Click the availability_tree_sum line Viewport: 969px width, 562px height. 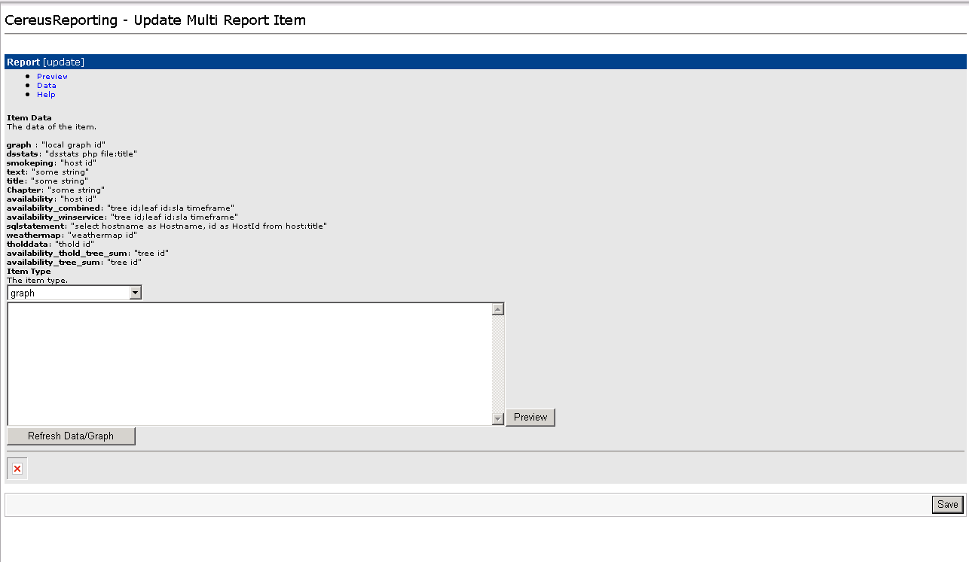click(74, 262)
